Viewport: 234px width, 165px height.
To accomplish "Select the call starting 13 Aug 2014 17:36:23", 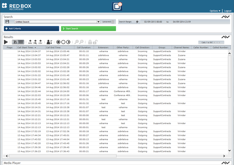I will (x=115, y=151).
